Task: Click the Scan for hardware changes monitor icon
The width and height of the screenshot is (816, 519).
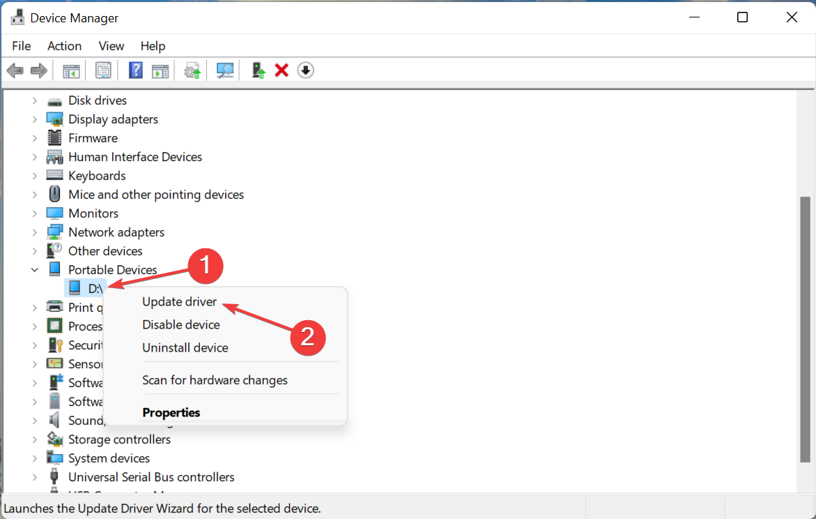Action: 224,70
